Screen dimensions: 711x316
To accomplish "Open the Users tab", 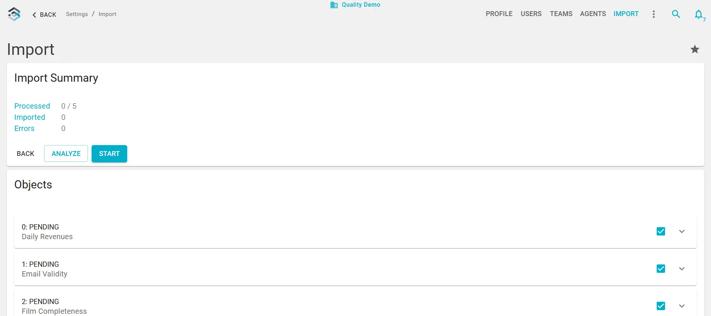I will (x=531, y=14).
